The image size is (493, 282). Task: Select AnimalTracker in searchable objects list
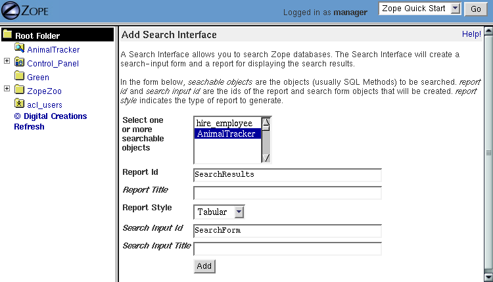pyautogui.click(x=225, y=133)
